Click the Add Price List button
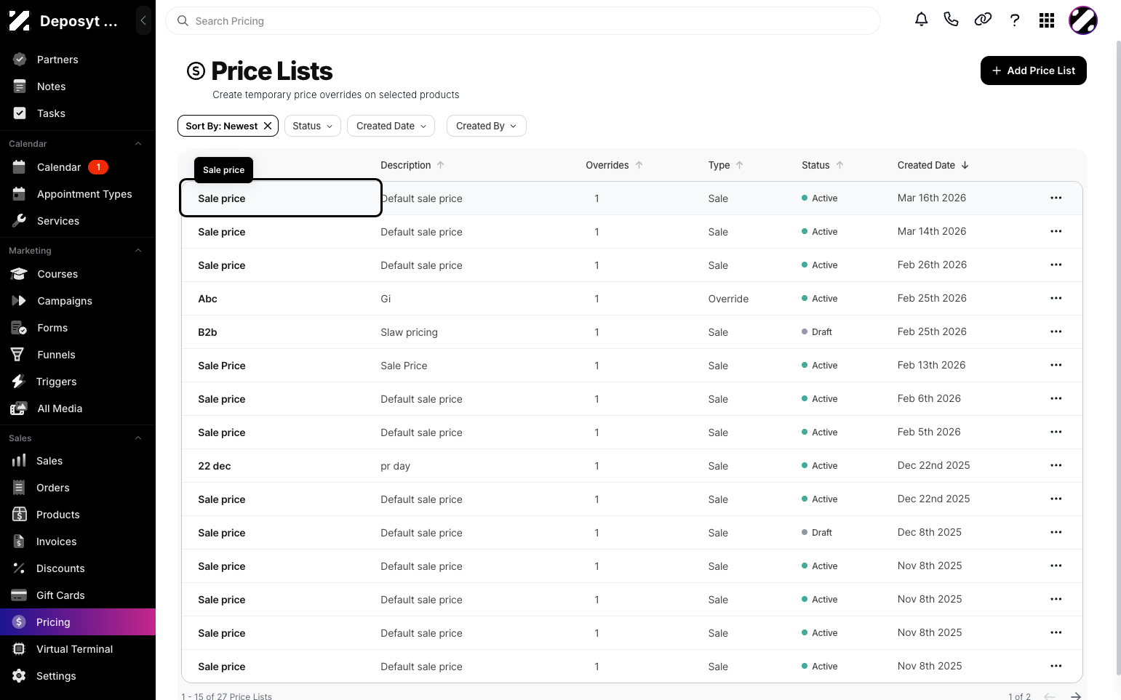Screen dimensions: 1121x700 point(1033,71)
